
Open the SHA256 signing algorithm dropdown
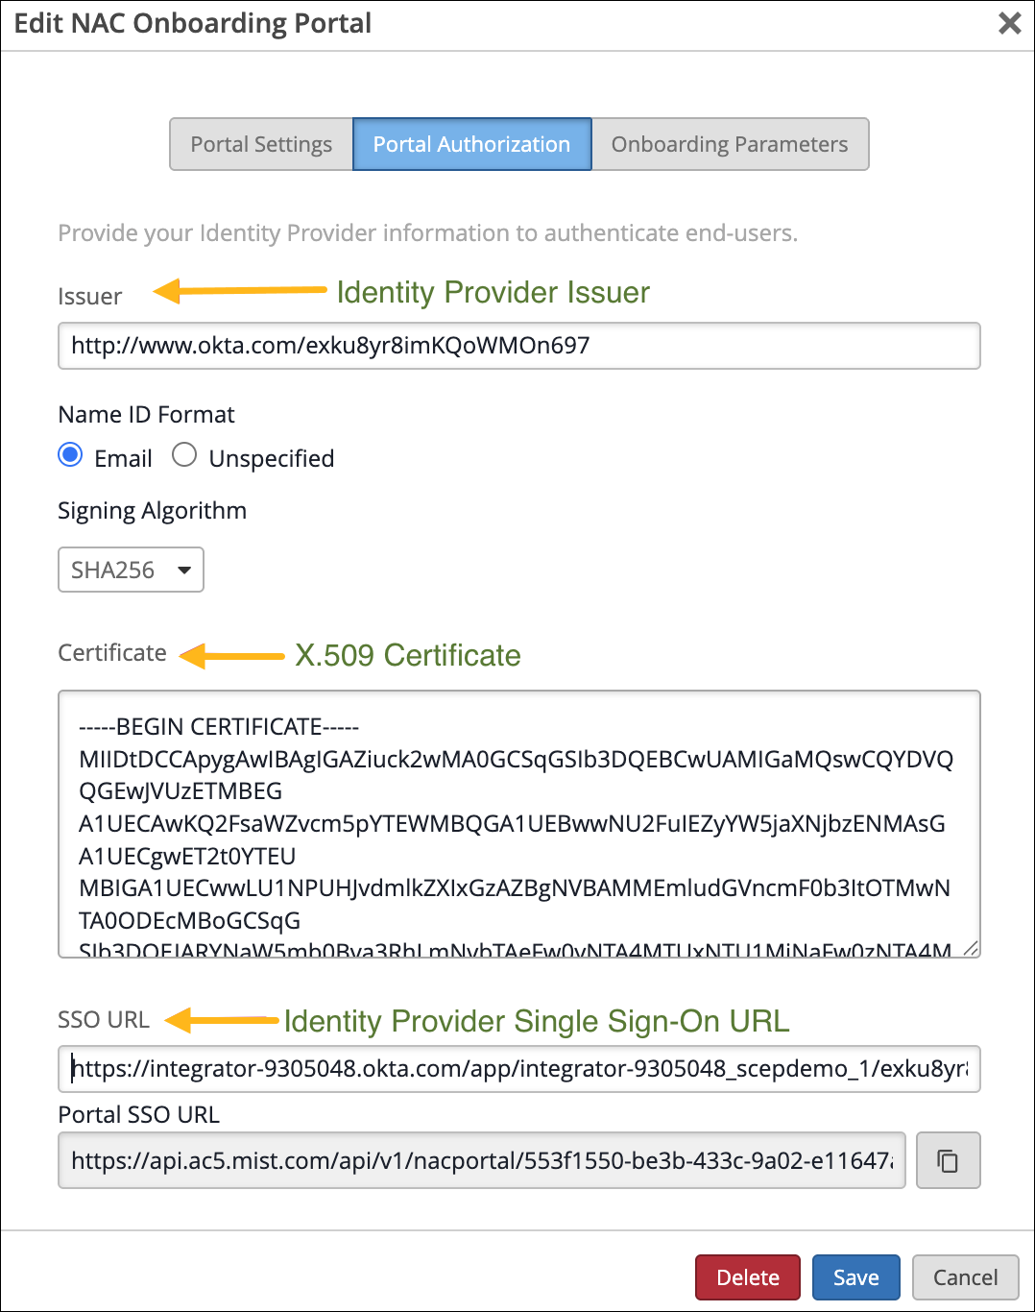[131, 570]
